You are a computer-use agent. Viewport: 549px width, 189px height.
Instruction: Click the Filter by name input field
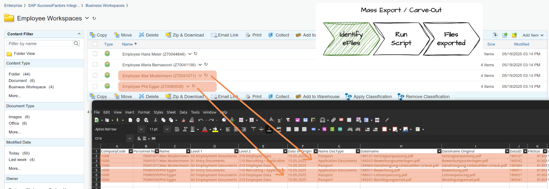[40, 44]
